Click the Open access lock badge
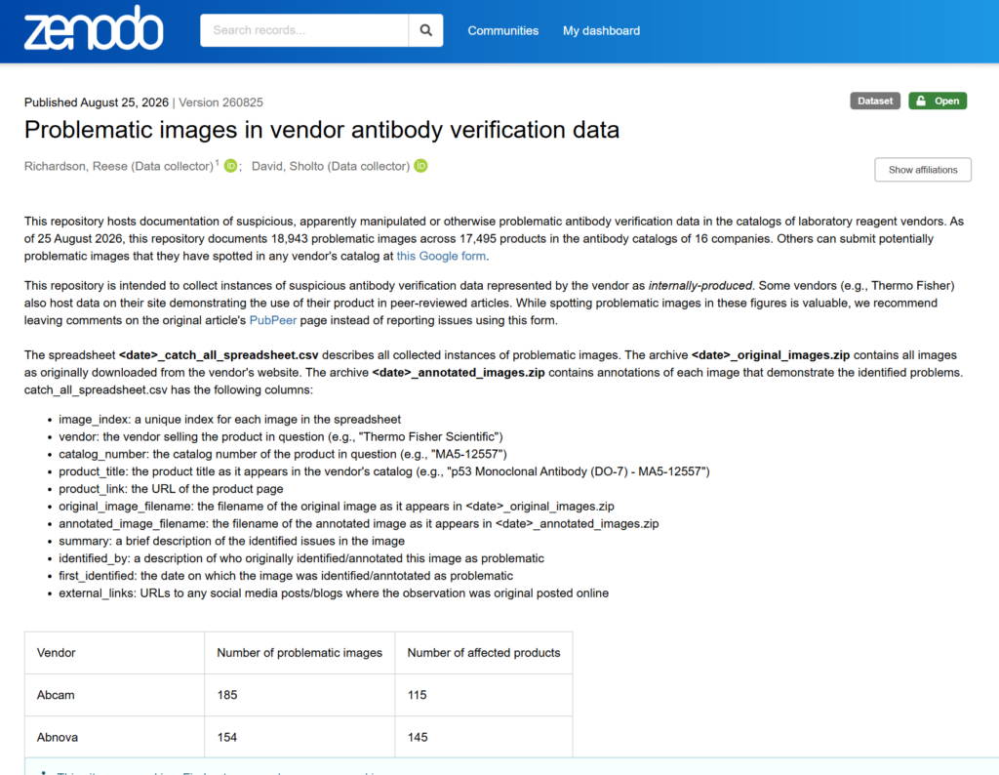 [938, 101]
